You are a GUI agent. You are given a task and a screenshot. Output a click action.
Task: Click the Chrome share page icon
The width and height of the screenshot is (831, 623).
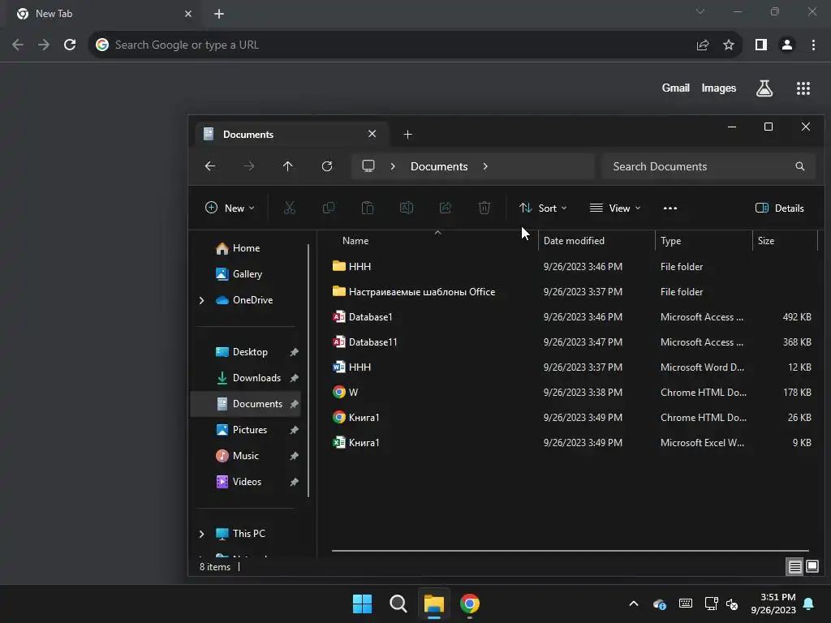click(x=703, y=45)
